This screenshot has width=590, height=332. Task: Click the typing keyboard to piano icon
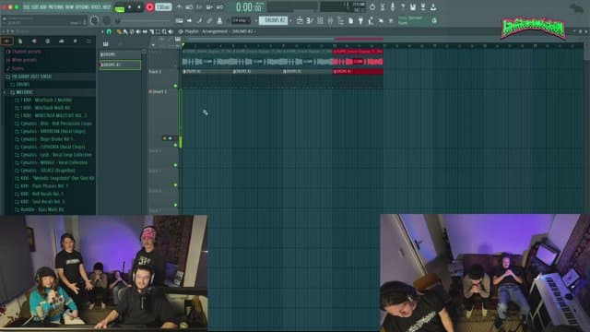179,20
